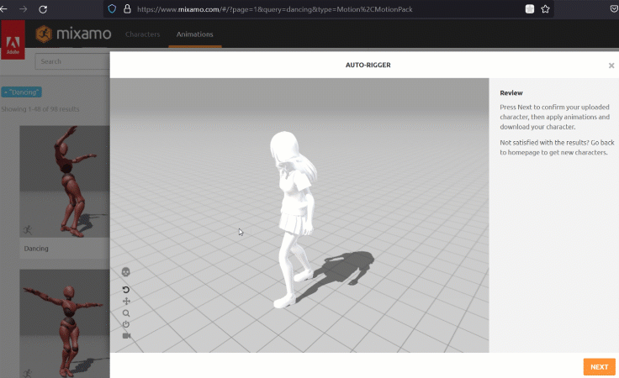
Task: Click "Showing 1-48 of 98 results" text
Action: tap(40, 109)
